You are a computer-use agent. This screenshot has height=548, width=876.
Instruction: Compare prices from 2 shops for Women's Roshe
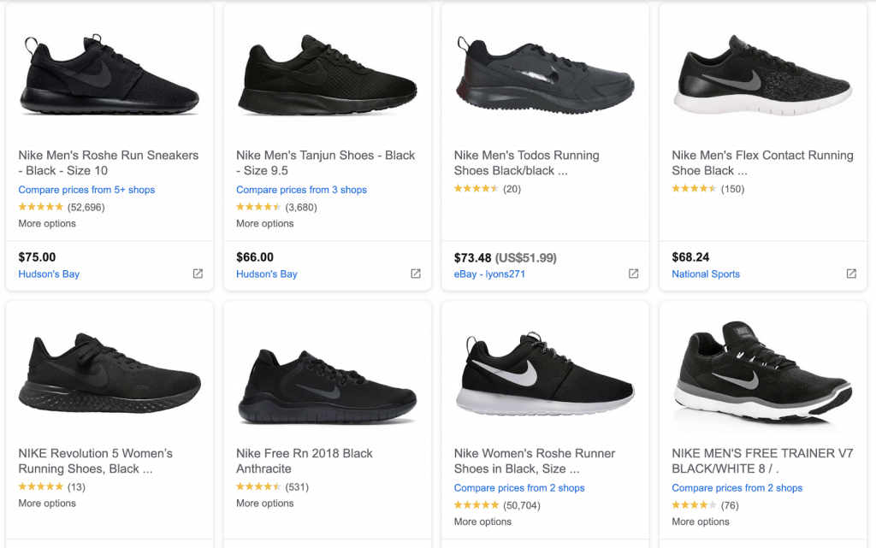point(519,488)
